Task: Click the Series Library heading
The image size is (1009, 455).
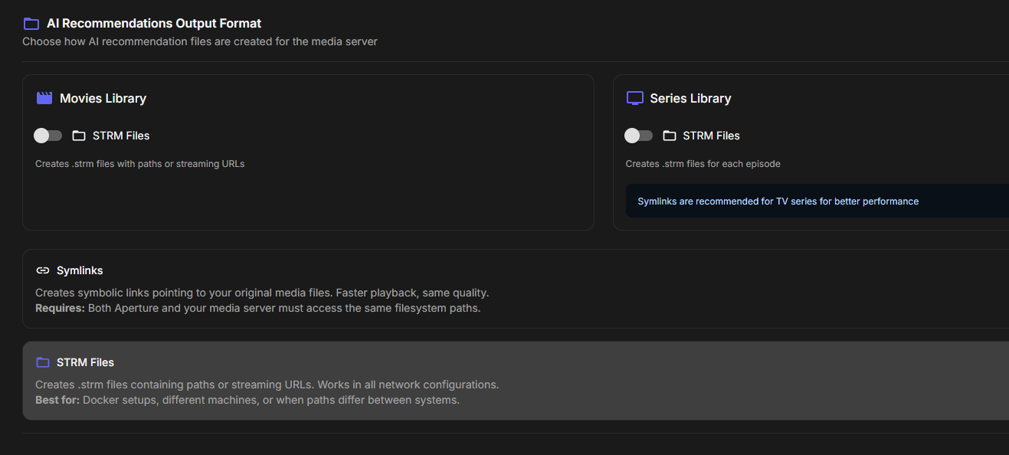Action: (x=690, y=98)
